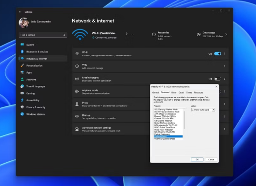Open the Windows Update icon

coord(22,114)
